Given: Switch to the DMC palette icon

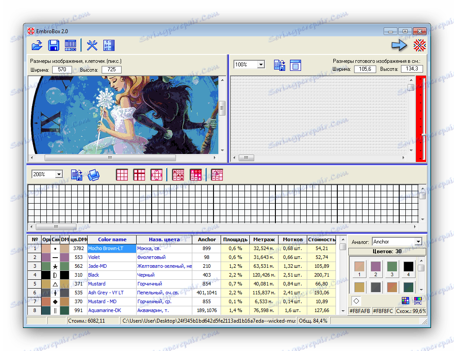Looking at the screenshot, I should [418, 301].
